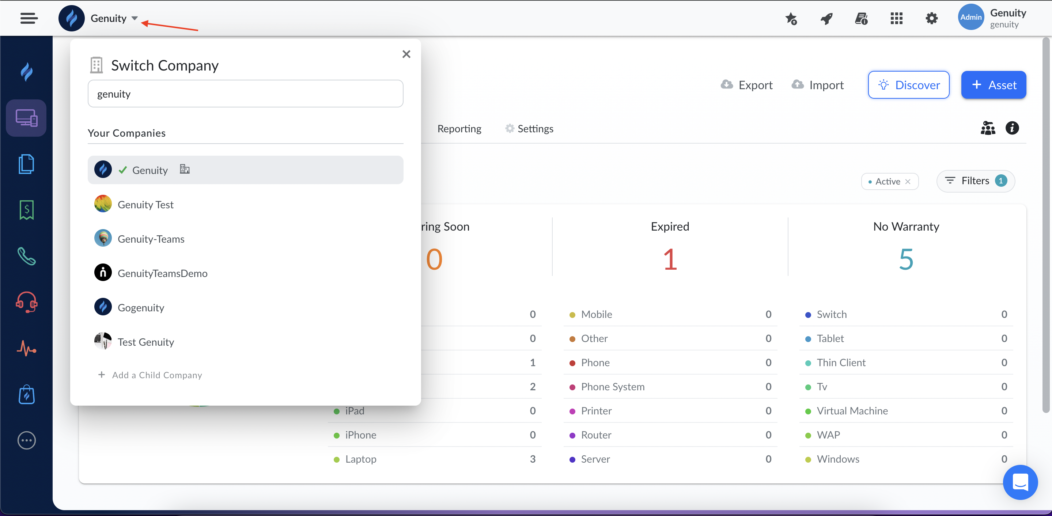Open the Settings tab
The image size is (1052, 516).
pyautogui.click(x=529, y=129)
